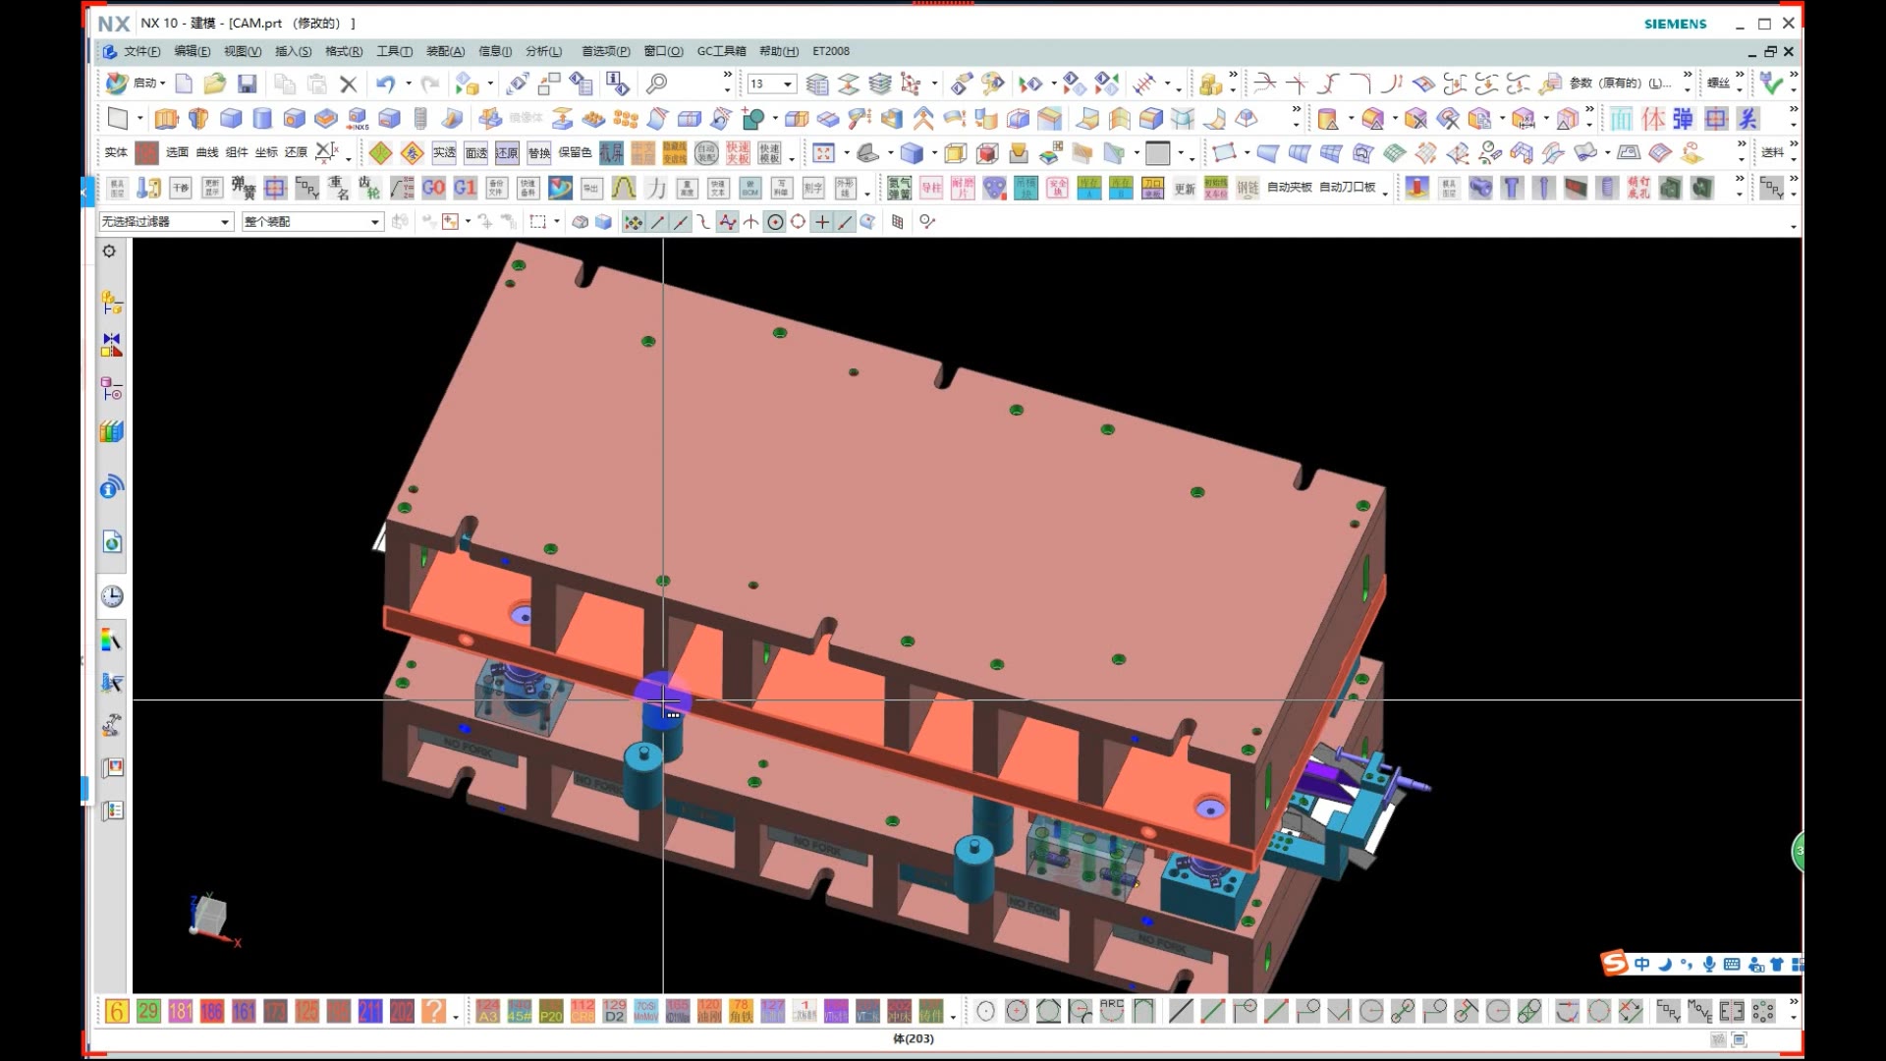Viewport: 1886px width, 1061px height.
Task: Open the history clock sidebar icon
Action: 112,596
